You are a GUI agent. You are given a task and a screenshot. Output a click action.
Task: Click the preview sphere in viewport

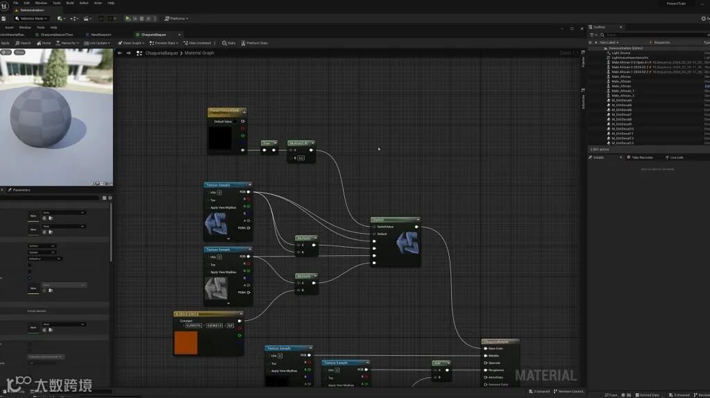pos(41,118)
